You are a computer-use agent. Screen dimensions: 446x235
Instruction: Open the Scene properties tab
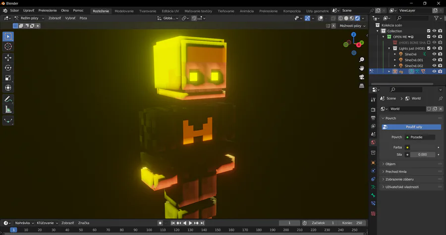(373, 134)
